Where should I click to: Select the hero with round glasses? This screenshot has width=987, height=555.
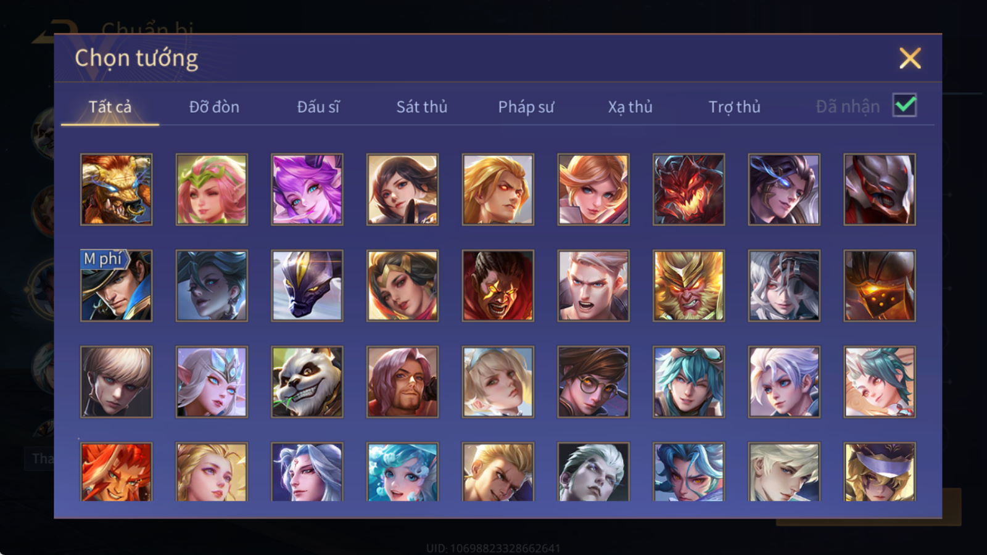coord(593,382)
